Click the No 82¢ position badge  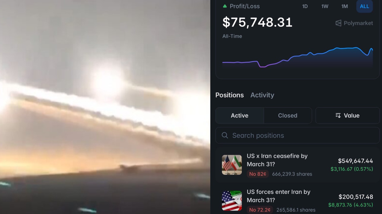coord(258,174)
